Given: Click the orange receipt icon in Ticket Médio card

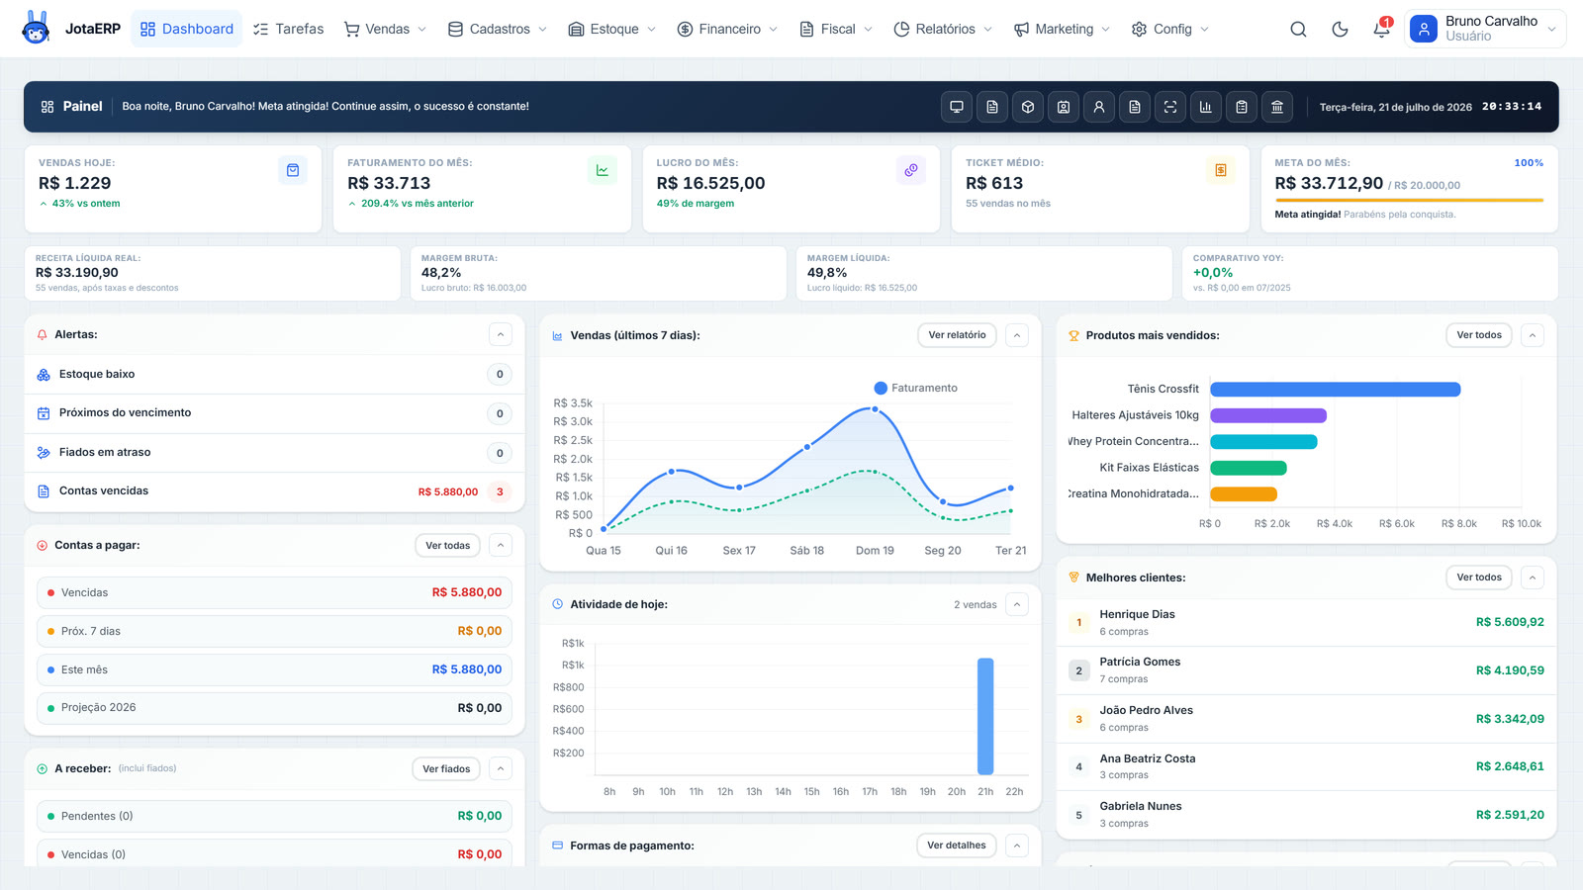Looking at the screenshot, I should pos(1220,170).
